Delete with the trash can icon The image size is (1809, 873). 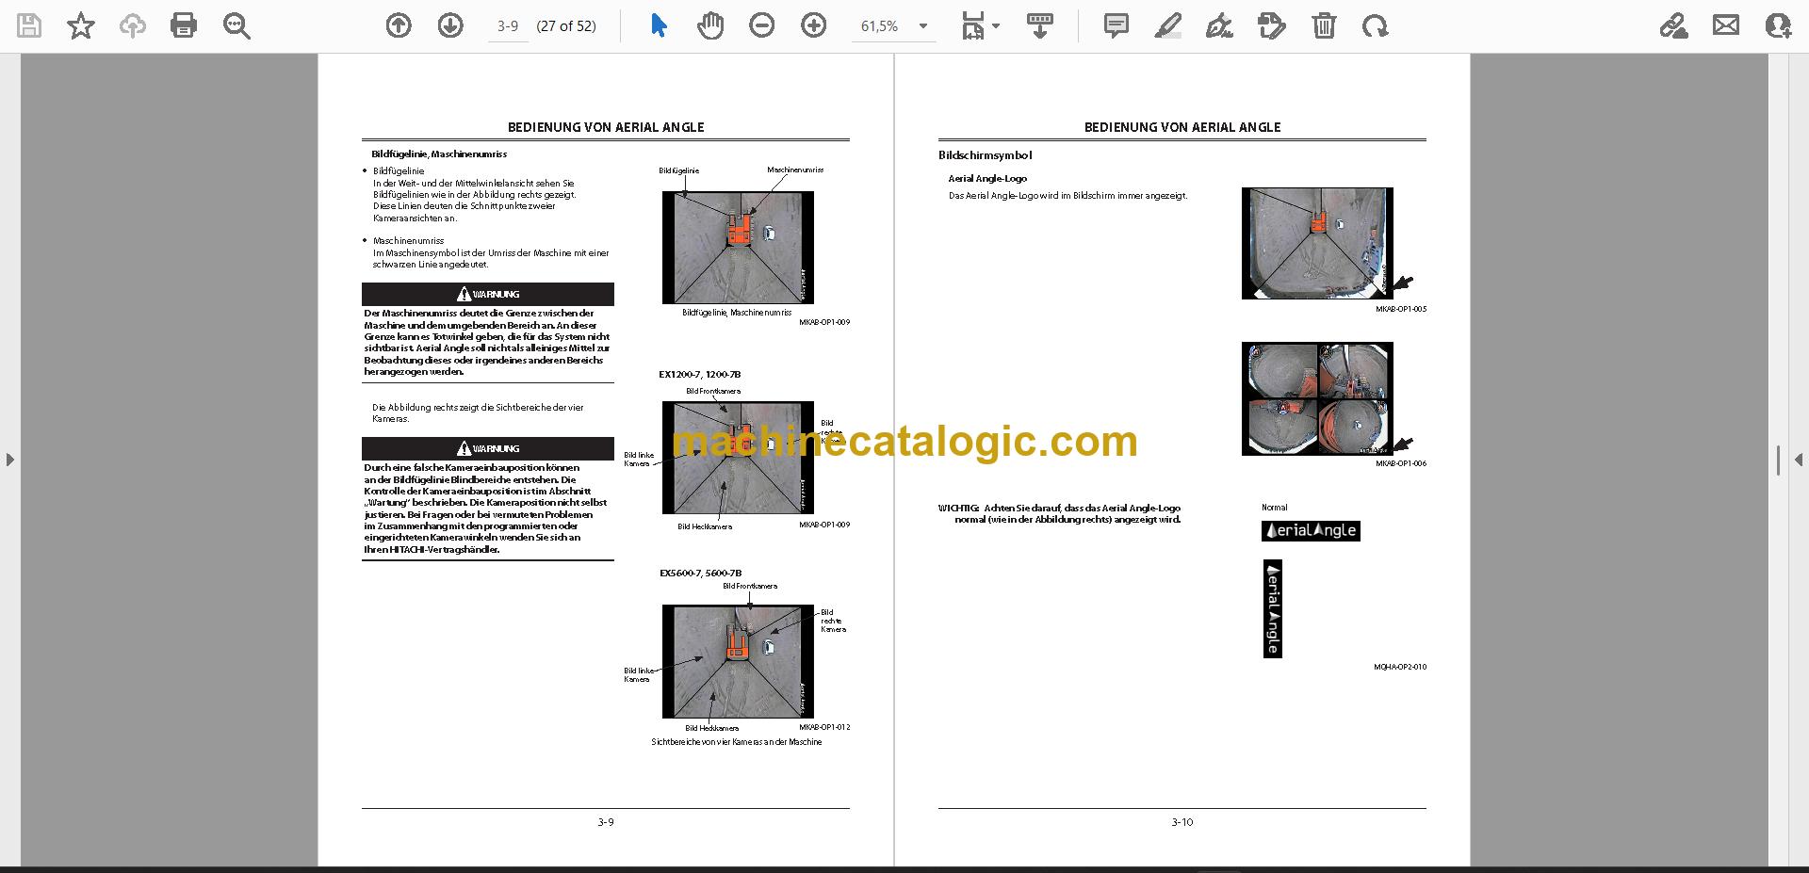tap(1324, 25)
